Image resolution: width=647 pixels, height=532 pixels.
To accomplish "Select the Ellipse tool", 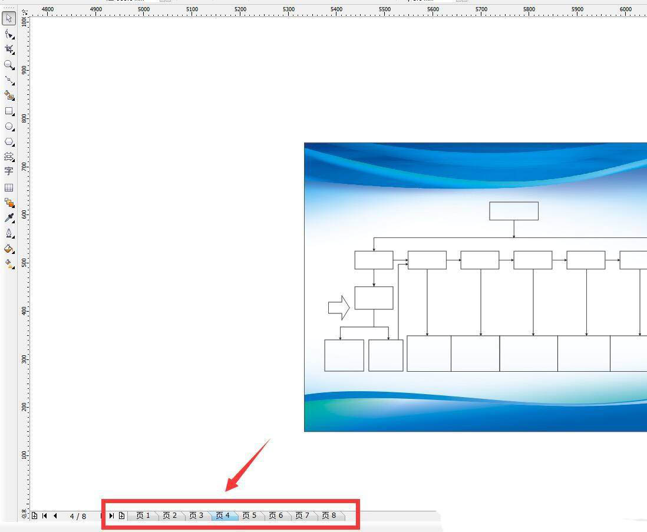I will 9,127.
